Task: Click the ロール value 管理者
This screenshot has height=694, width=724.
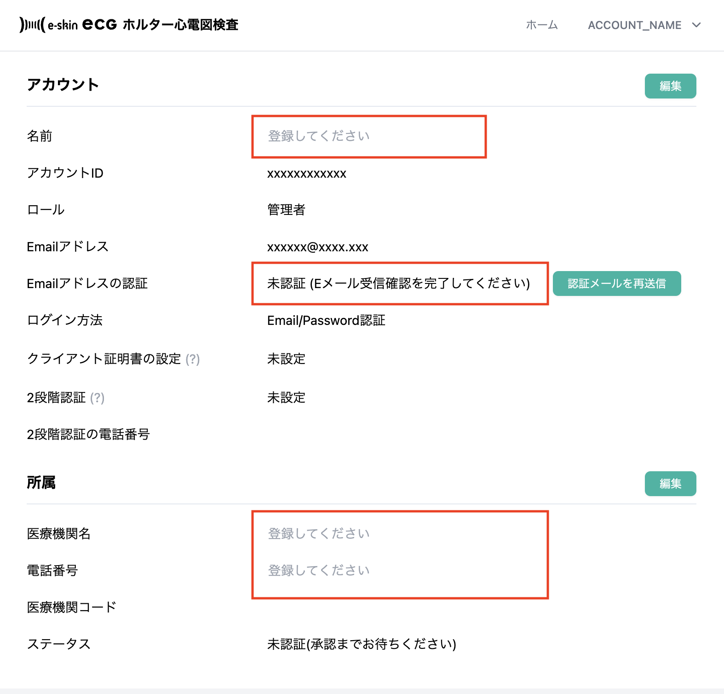Action: pos(286,210)
